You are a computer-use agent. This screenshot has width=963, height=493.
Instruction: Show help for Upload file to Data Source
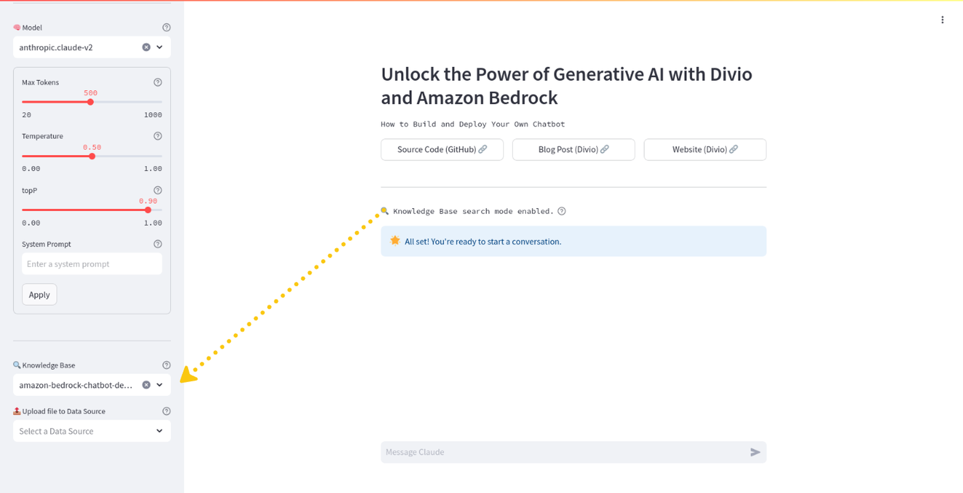(167, 411)
